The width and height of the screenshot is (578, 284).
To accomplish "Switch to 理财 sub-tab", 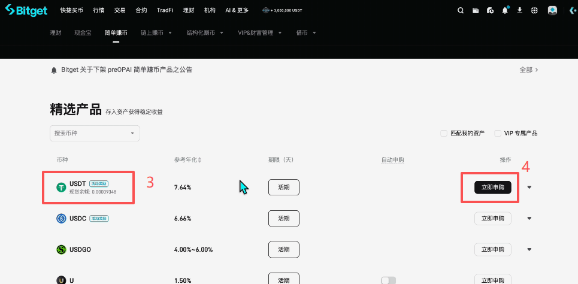I will [56, 33].
